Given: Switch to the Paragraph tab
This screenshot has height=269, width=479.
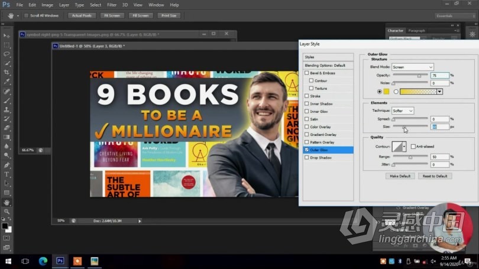Looking at the screenshot, I should [x=416, y=31].
